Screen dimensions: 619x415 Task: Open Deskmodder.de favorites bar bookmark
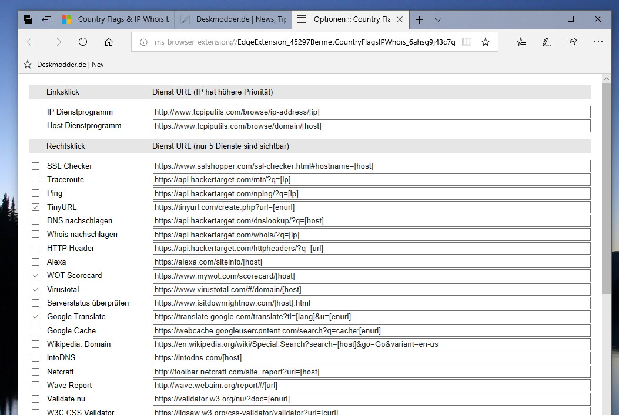coord(63,64)
